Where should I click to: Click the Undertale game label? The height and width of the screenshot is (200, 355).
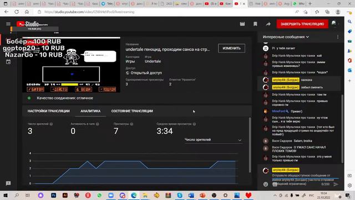tap(153, 61)
